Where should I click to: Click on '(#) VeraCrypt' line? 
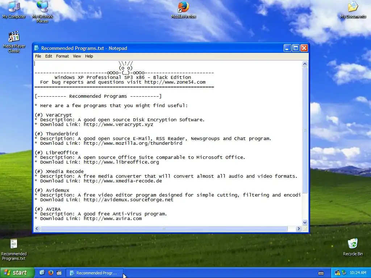(53, 115)
